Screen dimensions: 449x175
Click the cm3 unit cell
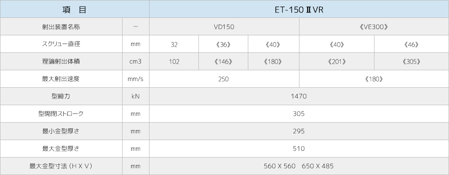pos(136,62)
